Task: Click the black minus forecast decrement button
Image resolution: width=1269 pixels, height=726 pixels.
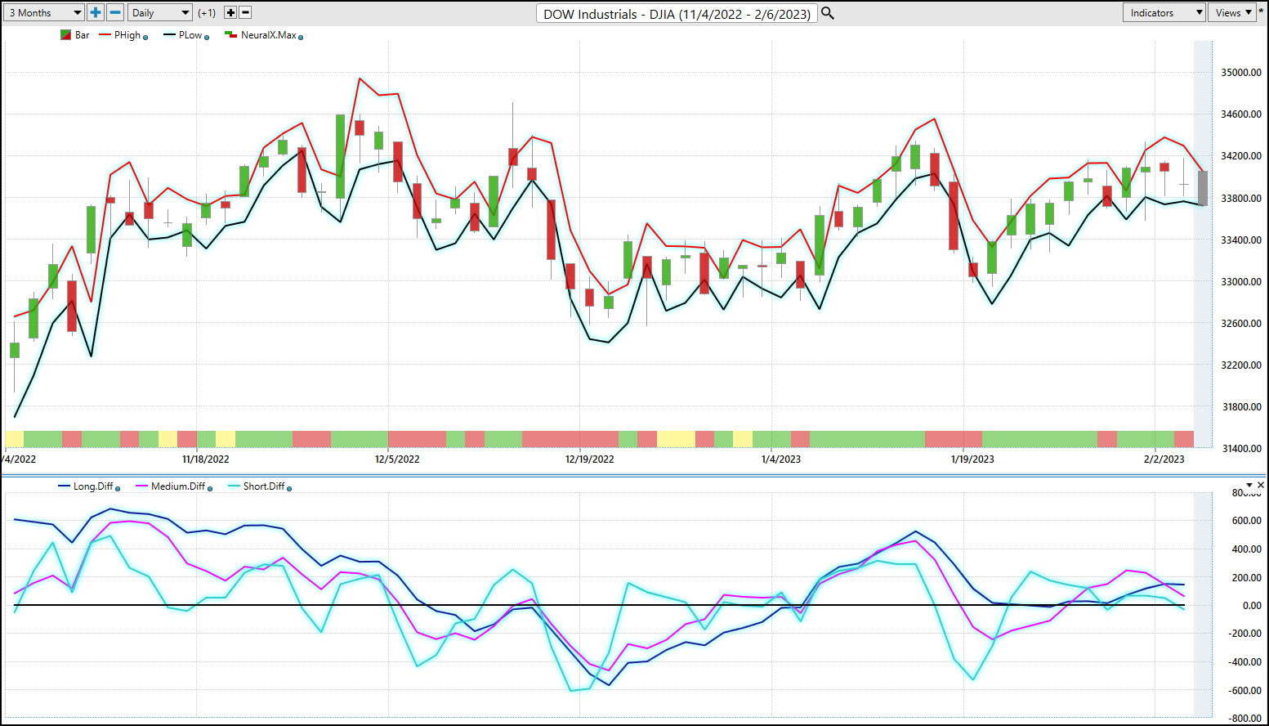Action: [x=245, y=12]
